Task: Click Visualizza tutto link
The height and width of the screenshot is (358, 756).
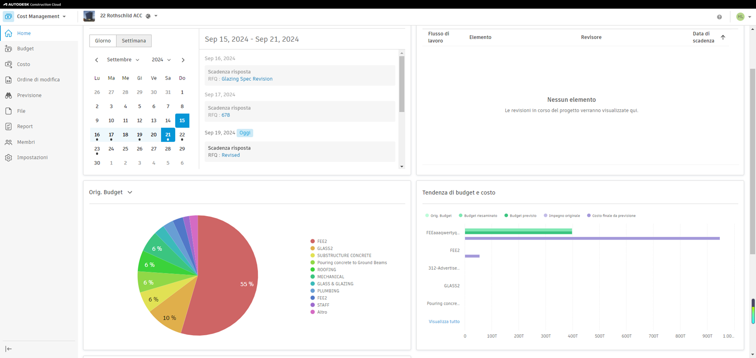Action: (444, 321)
